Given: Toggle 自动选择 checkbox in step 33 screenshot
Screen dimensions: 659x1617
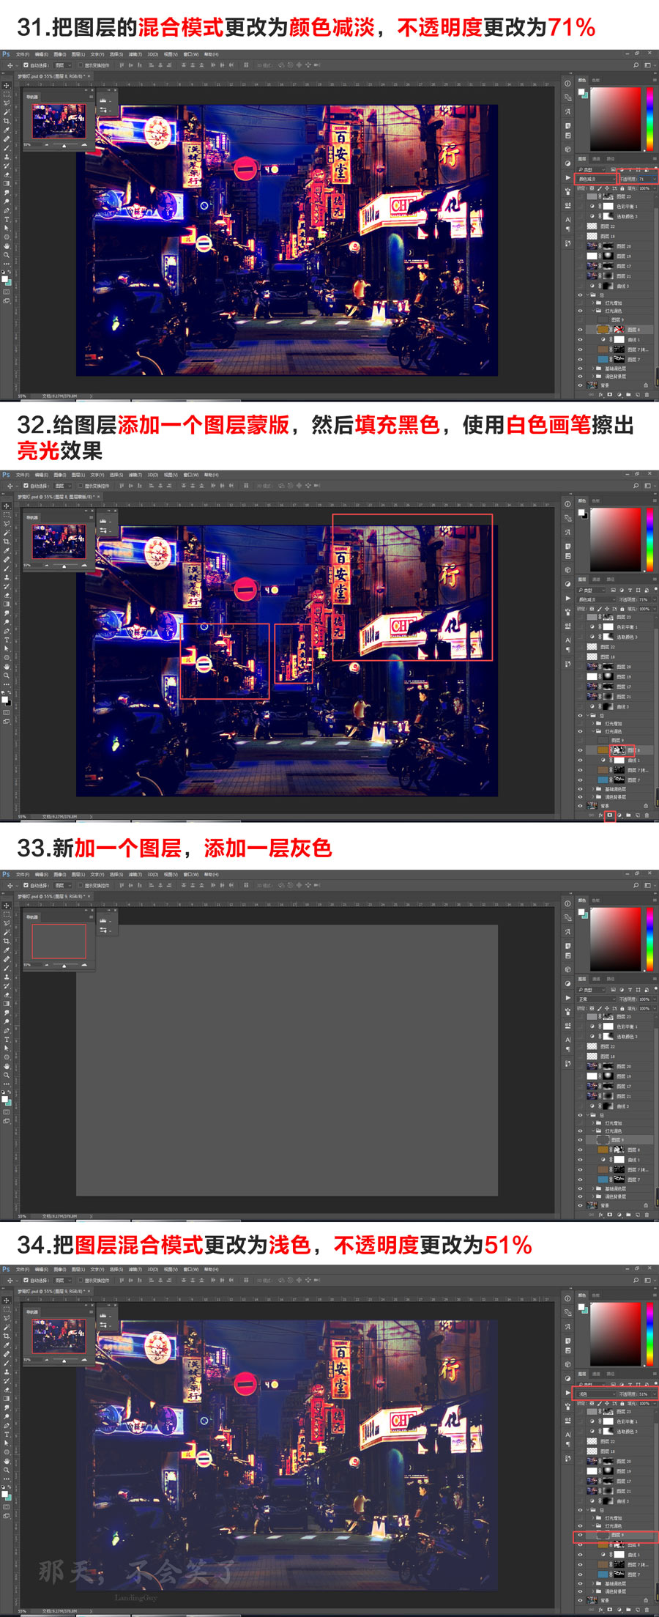Looking at the screenshot, I should click(26, 885).
